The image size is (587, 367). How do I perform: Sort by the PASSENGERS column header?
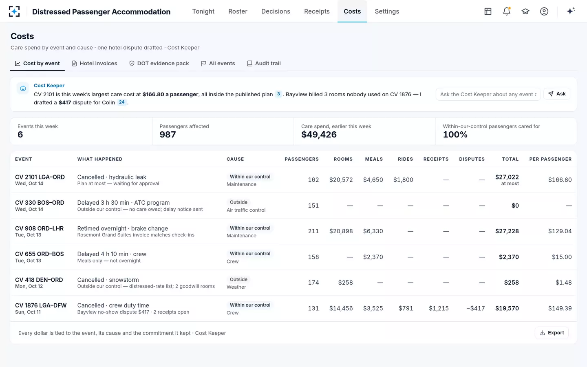pos(302,159)
